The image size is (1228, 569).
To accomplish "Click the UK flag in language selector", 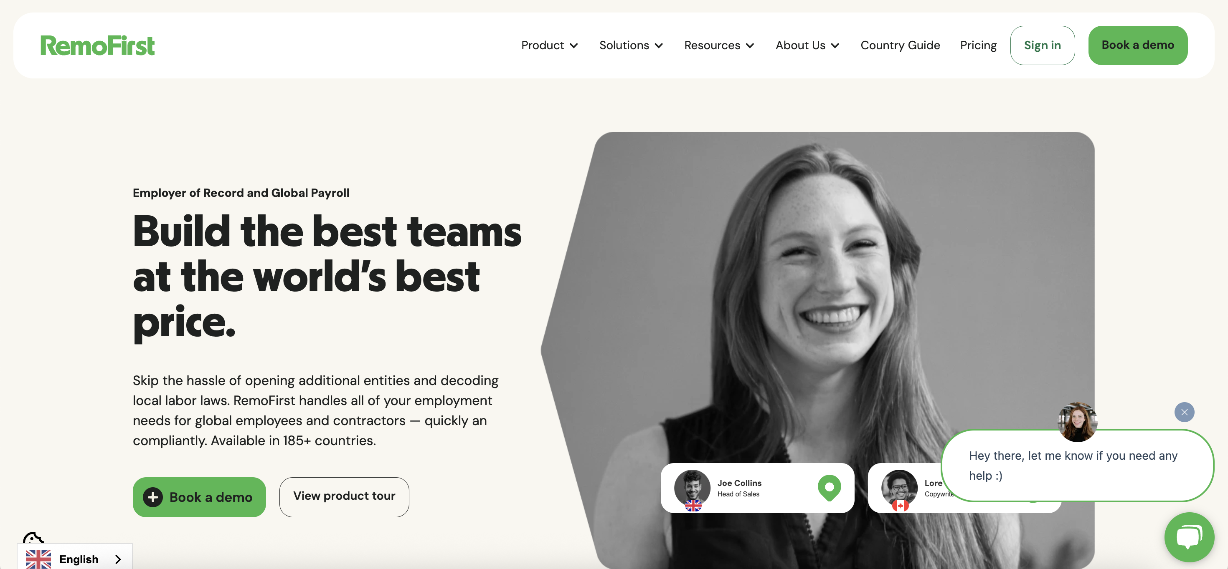I will (38, 559).
